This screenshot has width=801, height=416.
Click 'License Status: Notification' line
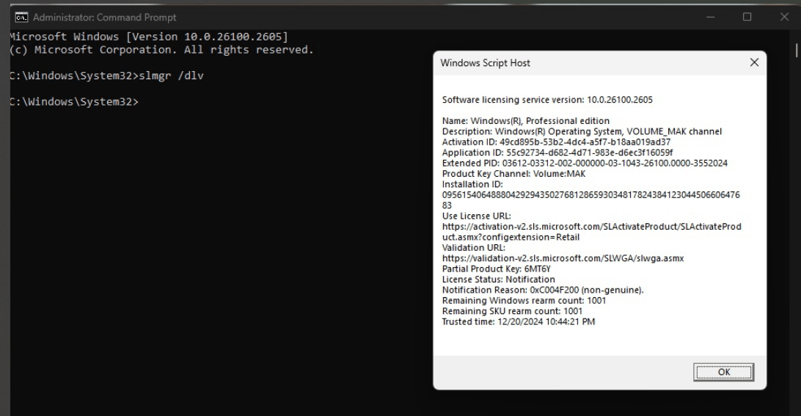499,279
